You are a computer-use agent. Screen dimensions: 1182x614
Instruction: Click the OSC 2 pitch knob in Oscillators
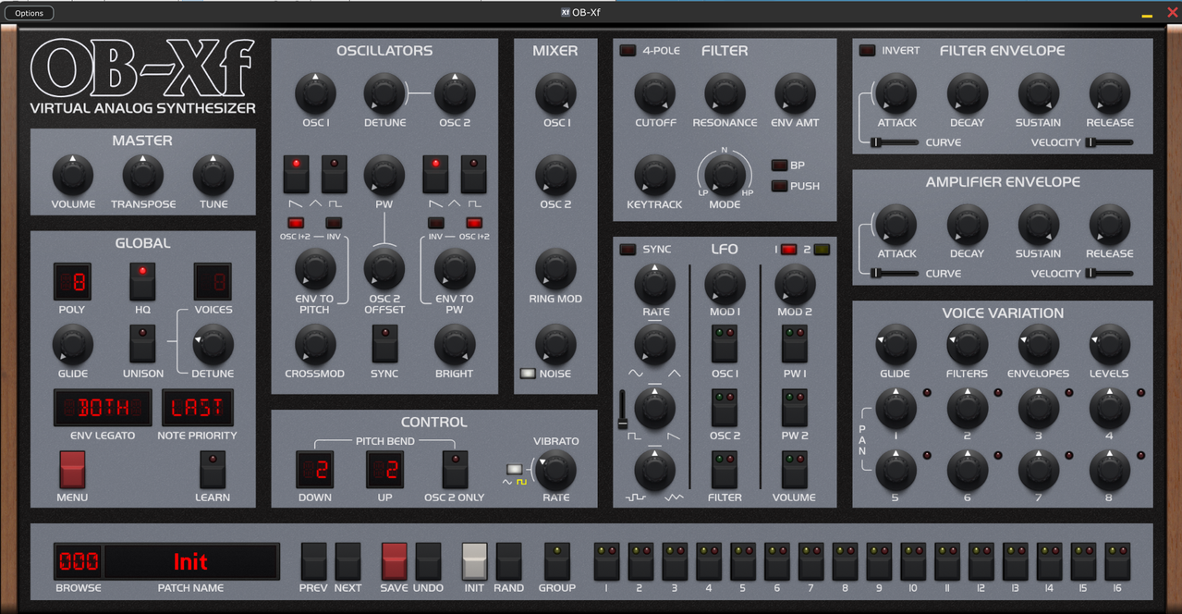[455, 93]
